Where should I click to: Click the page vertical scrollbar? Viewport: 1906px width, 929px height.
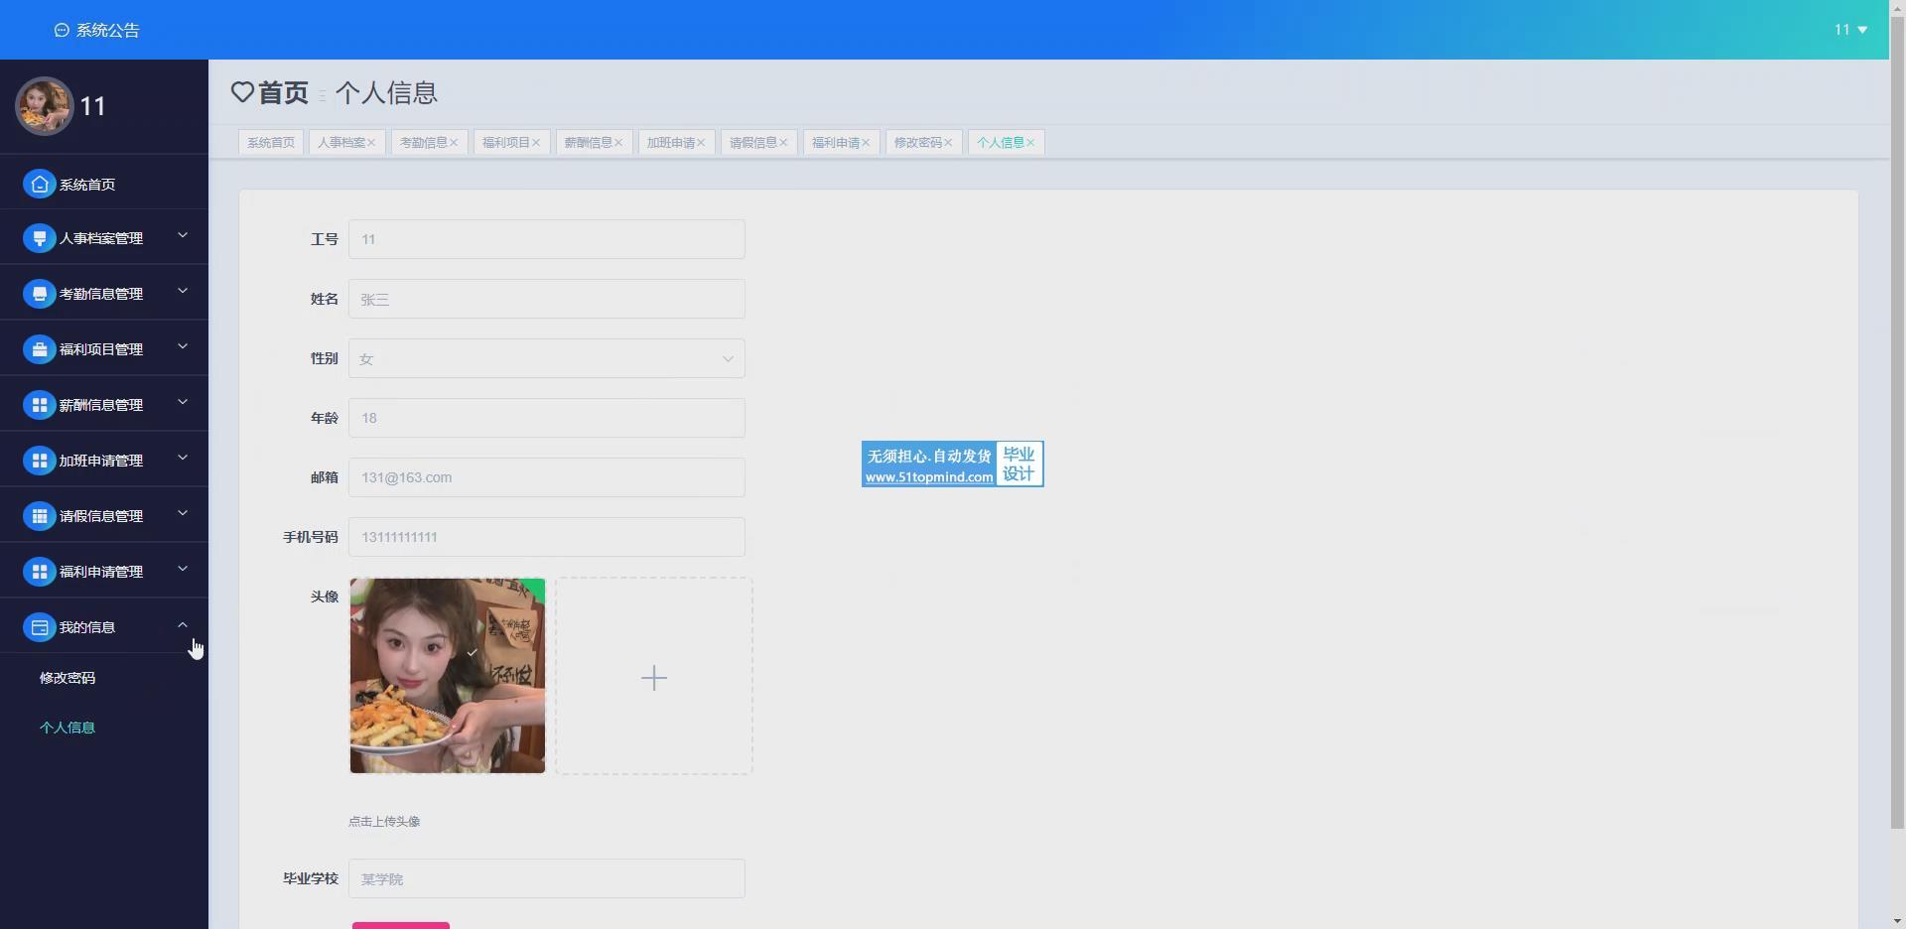click(1897, 422)
